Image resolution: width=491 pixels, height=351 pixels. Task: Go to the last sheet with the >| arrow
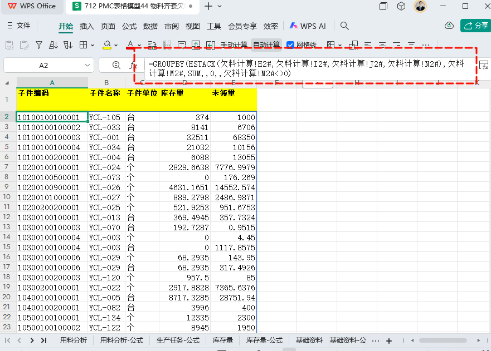[x=44, y=340]
